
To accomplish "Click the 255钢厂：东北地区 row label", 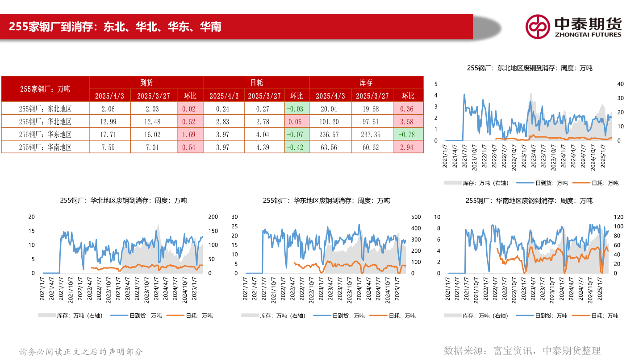I will pos(45,107).
